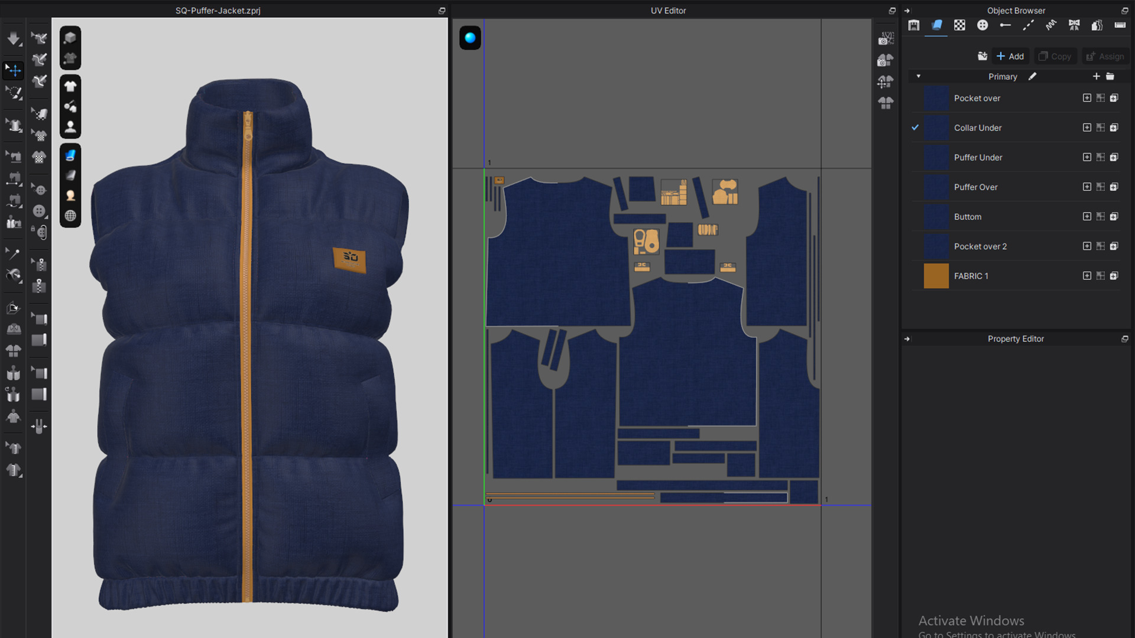Toggle the cube 3D environment display icon
This screenshot has height=638, width=1135.
[70, 38]
